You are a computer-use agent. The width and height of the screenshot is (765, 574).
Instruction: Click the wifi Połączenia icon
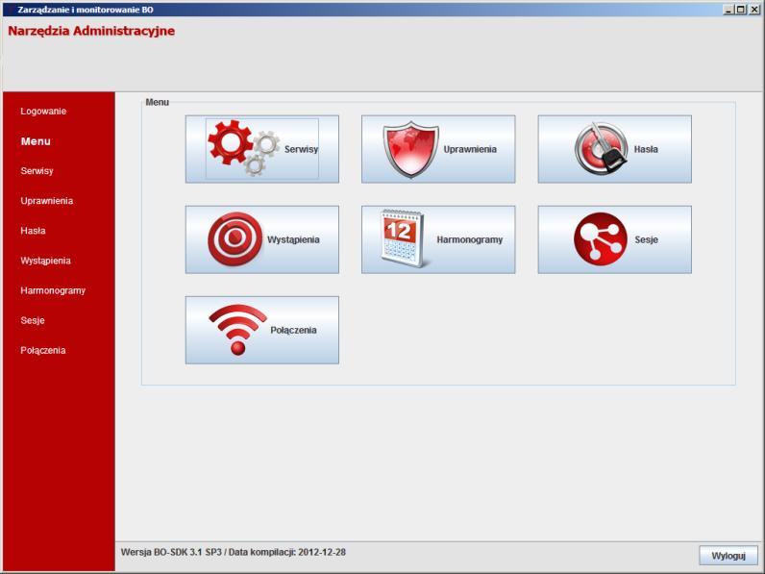click(x=238, y=330)
